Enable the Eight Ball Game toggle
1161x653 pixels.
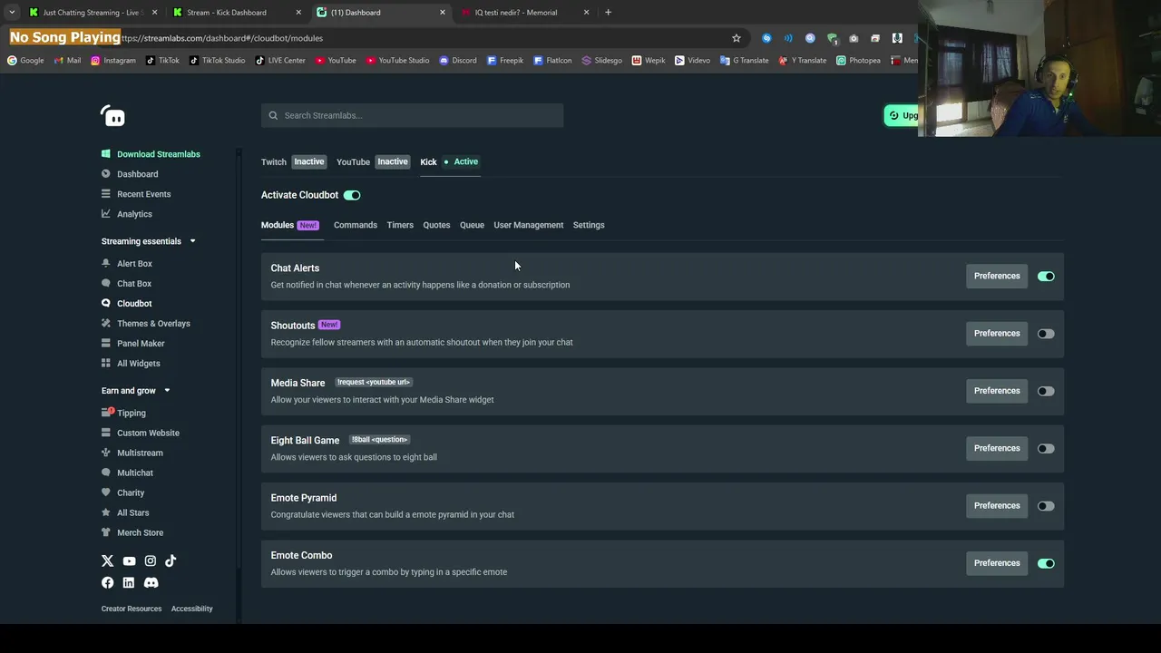pyautogui.click(x=1046, y=448)
